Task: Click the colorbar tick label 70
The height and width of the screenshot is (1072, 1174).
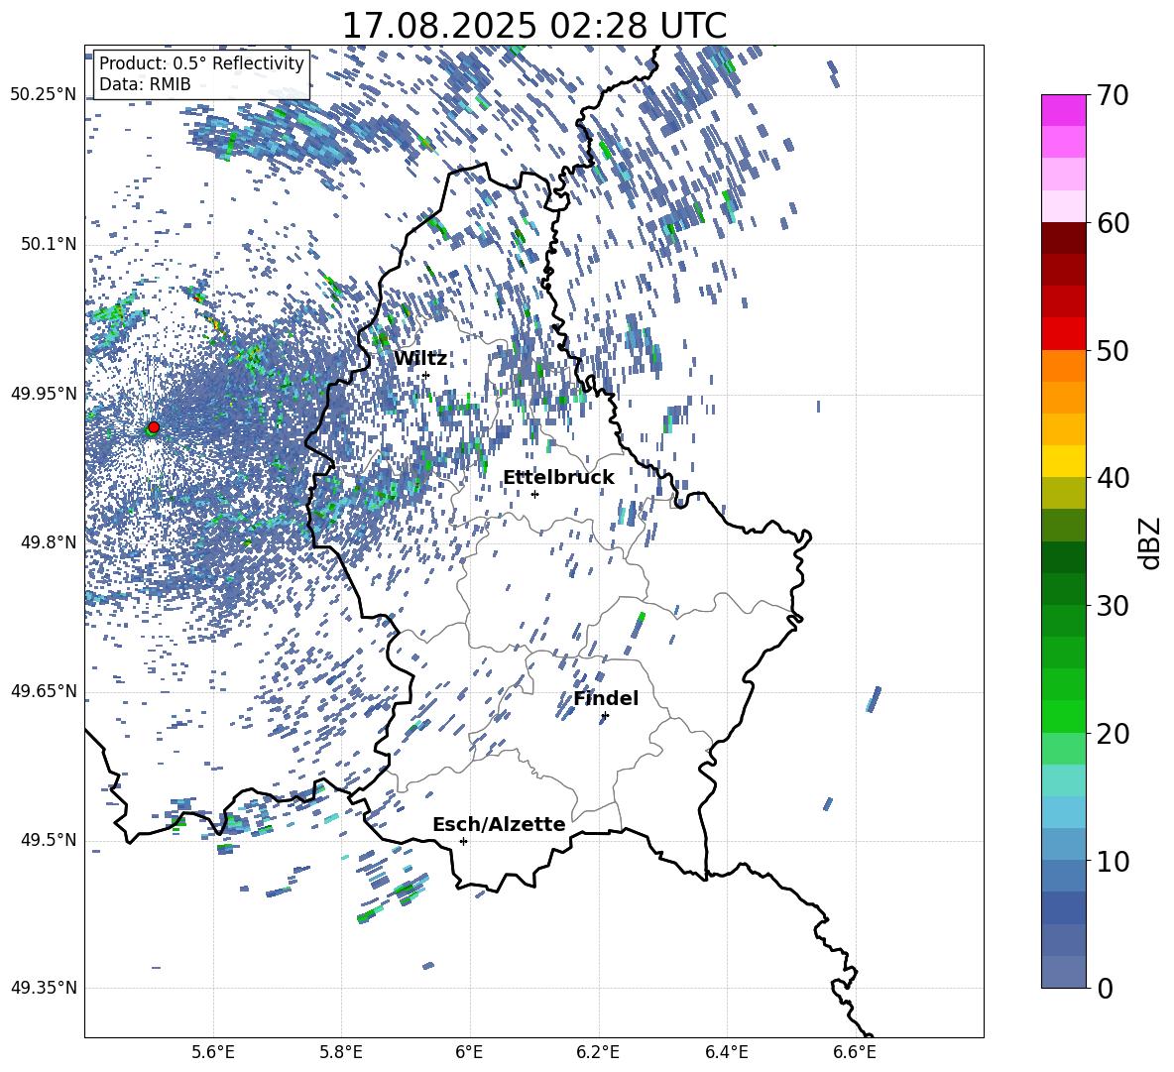Action: (x=1113, y=96)
